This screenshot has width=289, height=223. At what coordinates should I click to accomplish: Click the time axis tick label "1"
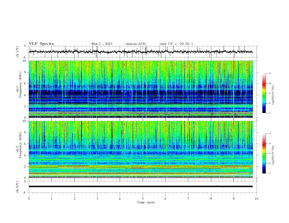click(51, 199)
